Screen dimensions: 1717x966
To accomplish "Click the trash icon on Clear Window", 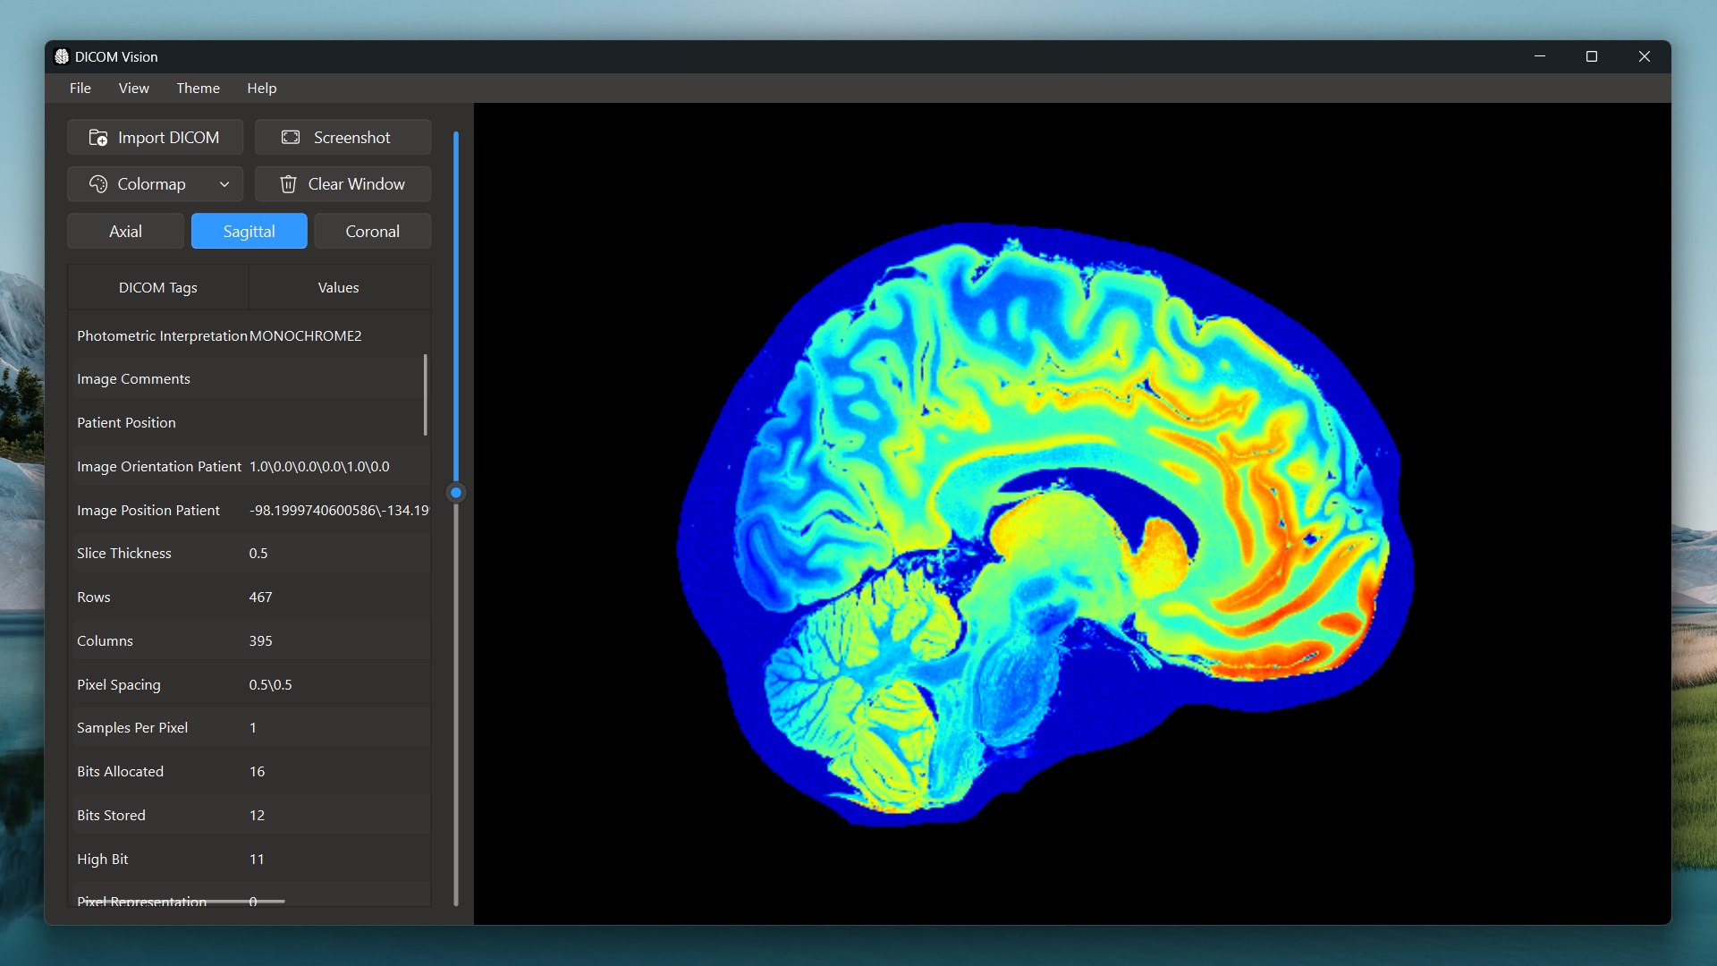I will coord(288,184).
